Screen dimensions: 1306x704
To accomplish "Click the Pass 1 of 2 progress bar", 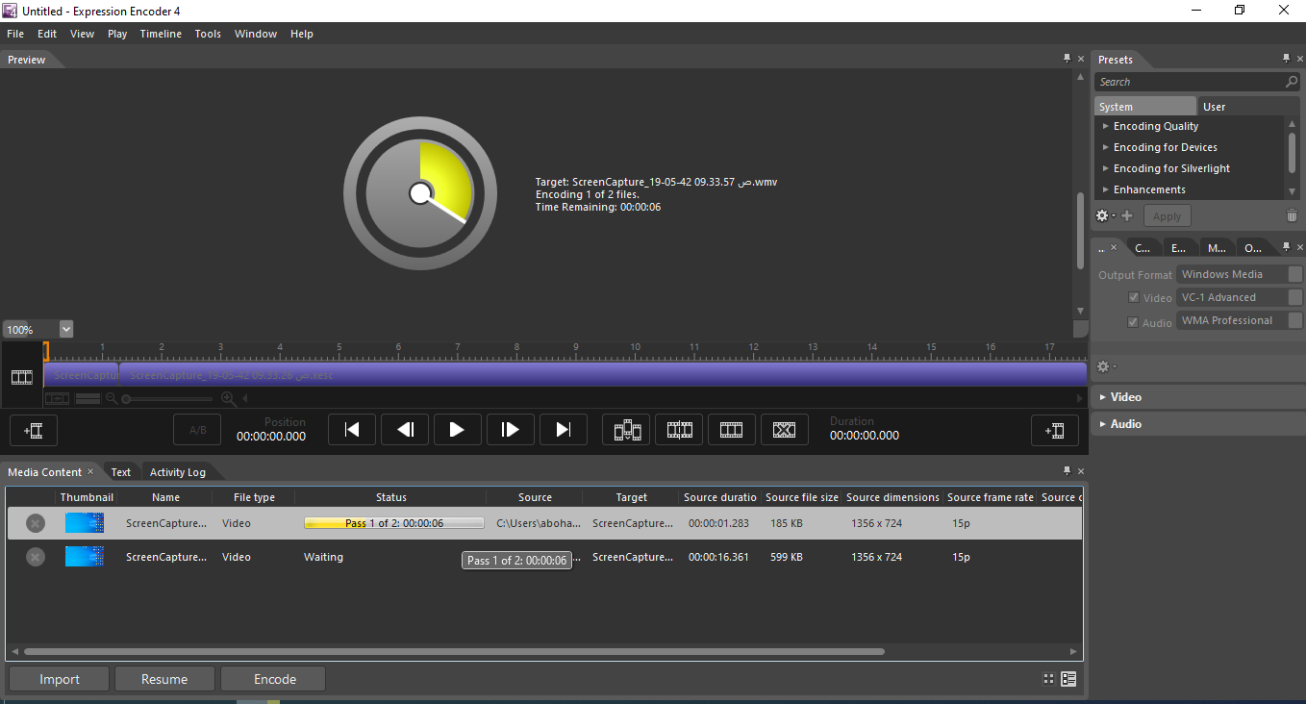I will (393, 523).
